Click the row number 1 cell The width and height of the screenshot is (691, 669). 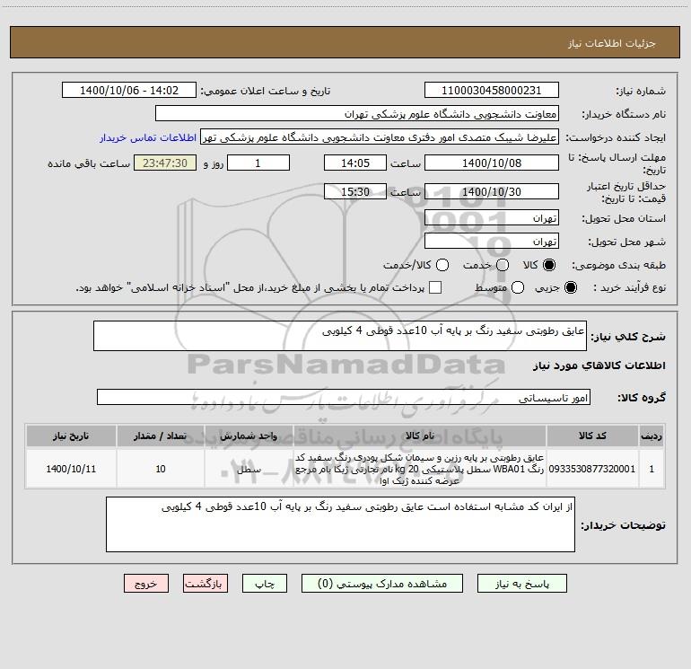pyautogui.click(x=652, y=469)
